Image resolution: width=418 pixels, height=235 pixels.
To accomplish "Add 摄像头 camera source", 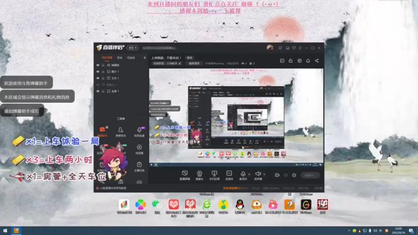I will tap(200, 175).
